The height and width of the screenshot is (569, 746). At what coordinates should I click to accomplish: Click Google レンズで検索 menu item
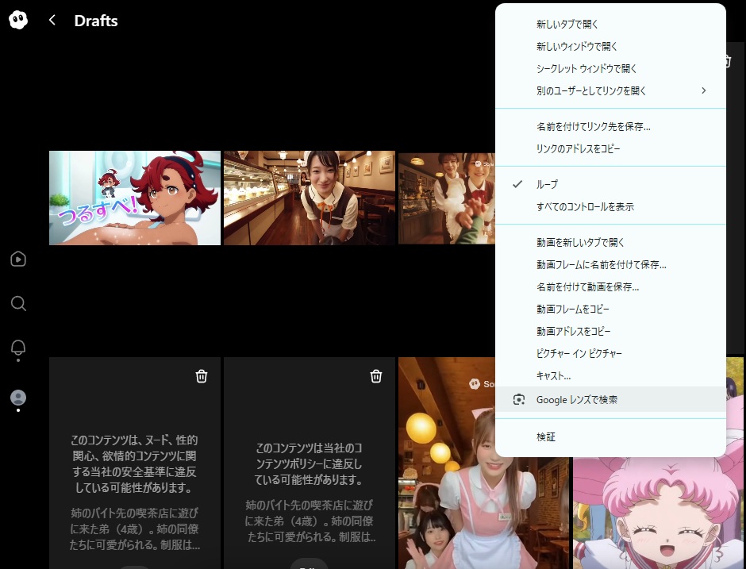[x=576, y=400]
